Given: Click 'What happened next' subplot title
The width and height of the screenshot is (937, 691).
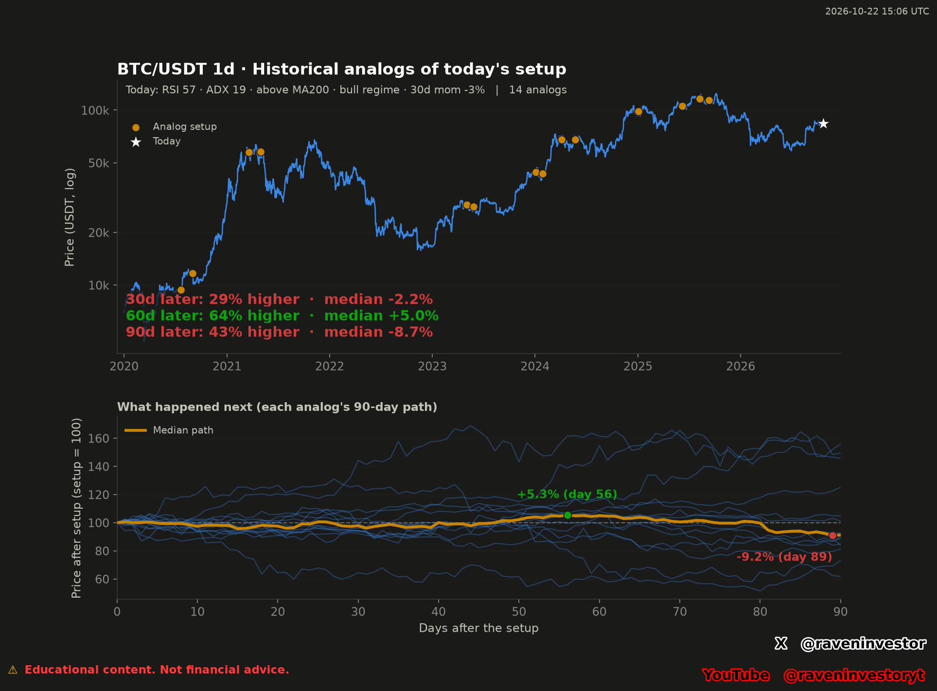Looking at the screenshot, I should [277, 407].
